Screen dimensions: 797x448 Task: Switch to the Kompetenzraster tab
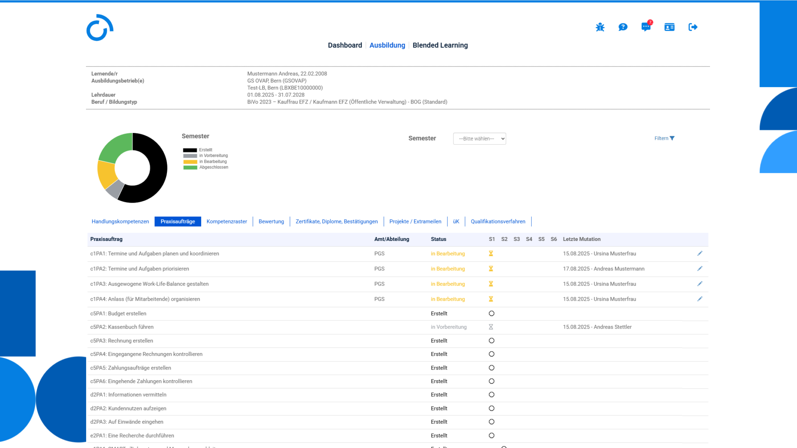point(227,221)
